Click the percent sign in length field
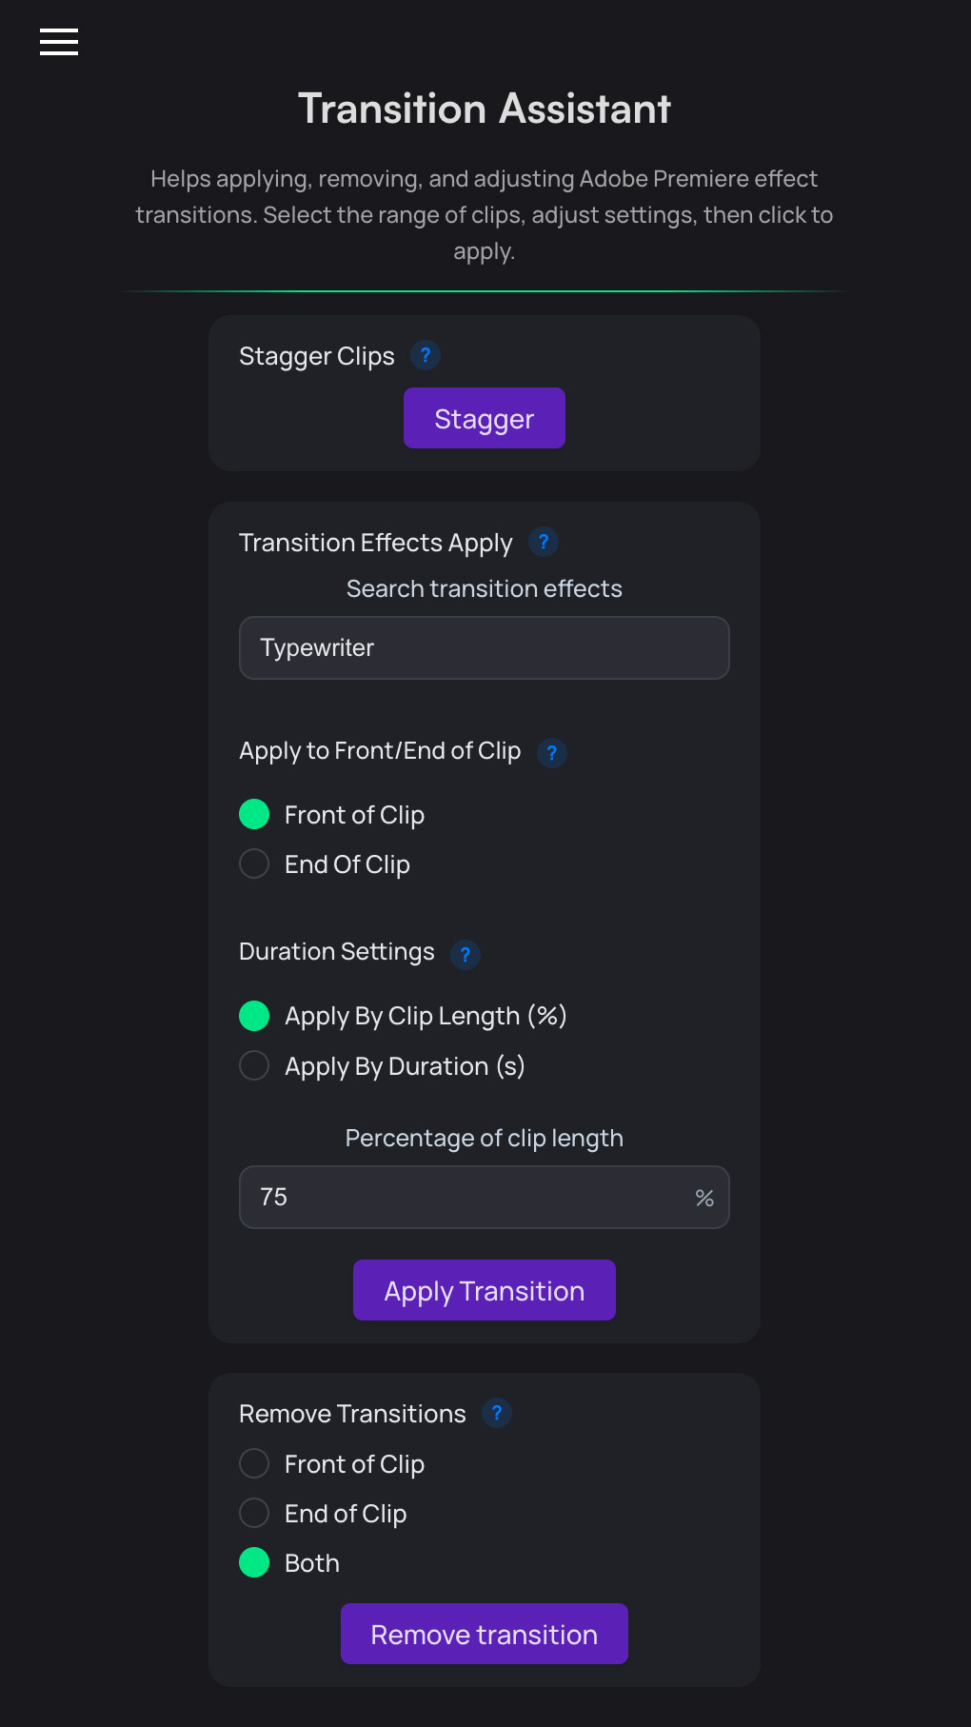Image resolution: width=971 pixels, height=1727 pixels. tap(704, 1198)
